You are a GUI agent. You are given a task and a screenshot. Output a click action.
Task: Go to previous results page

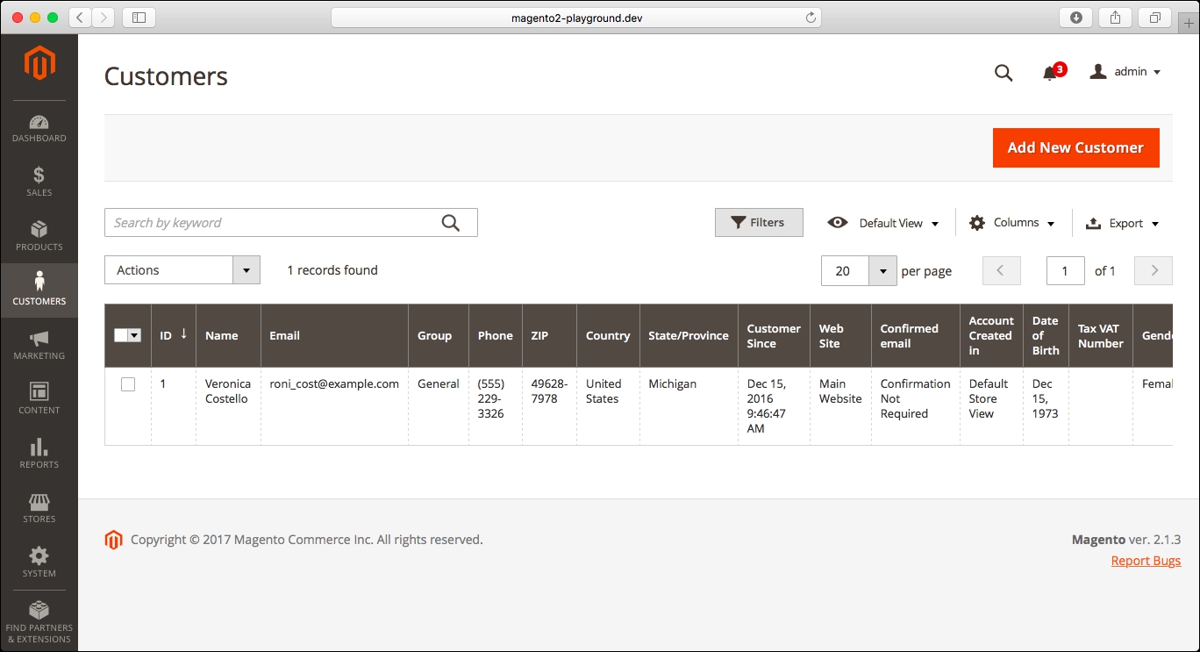[1002, 271]
